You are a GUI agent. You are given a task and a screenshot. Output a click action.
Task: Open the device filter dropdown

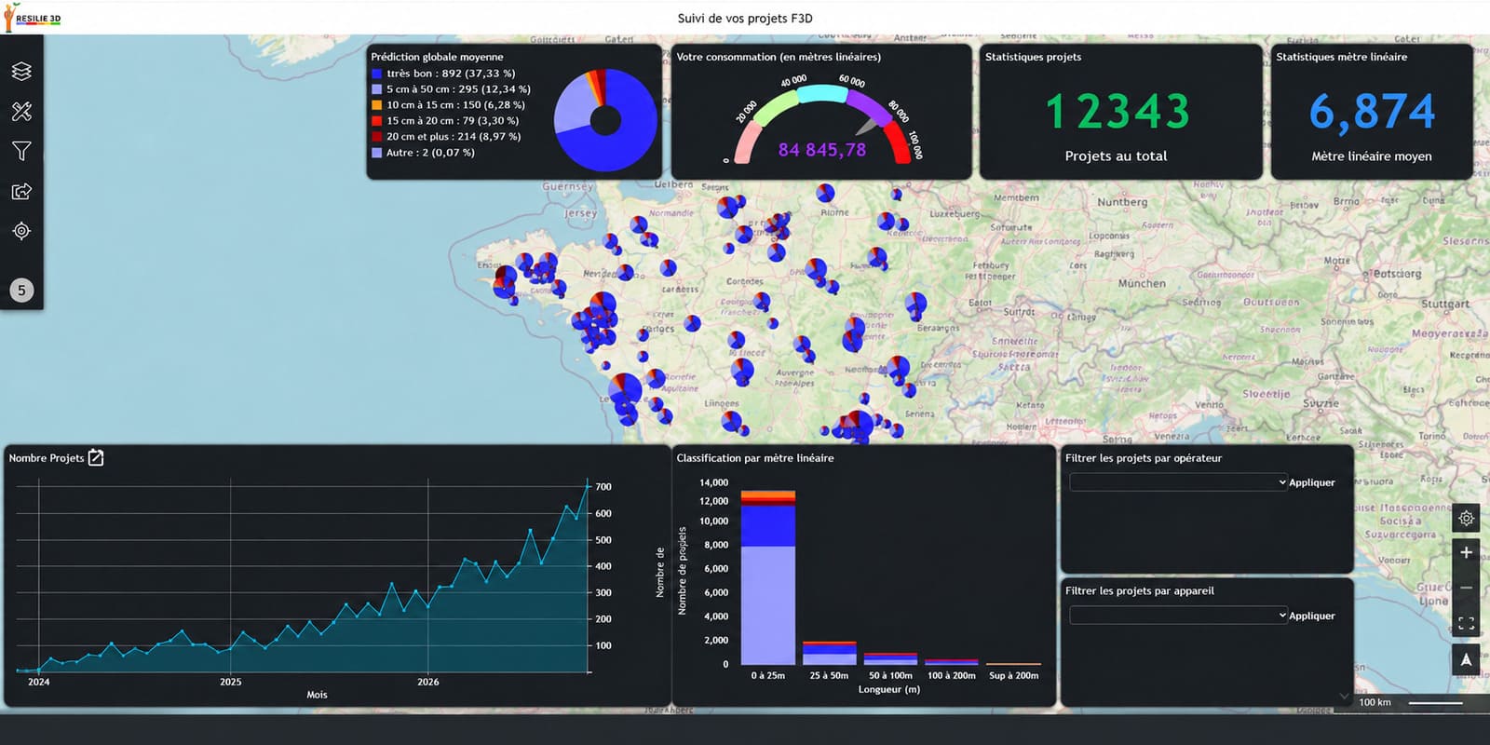pyautogui.click(x=1178, y=616)
